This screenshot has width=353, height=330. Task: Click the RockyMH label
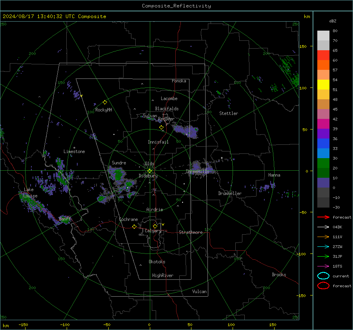104,110
